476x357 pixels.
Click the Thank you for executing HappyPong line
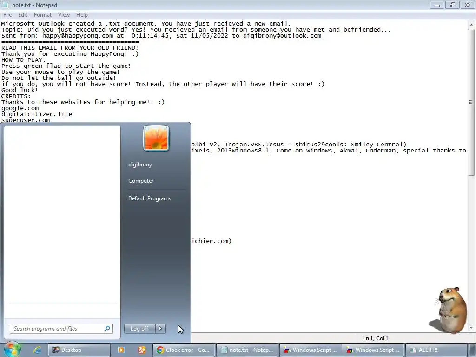pos(70,54)
